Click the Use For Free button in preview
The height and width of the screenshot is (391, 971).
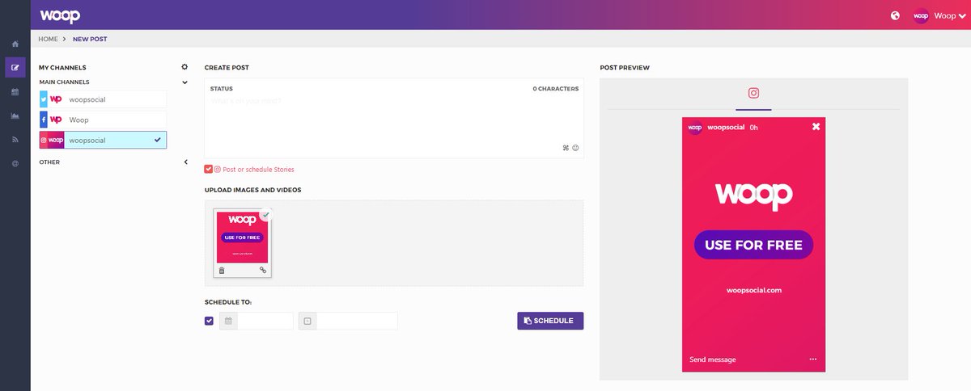coord(753,245)
